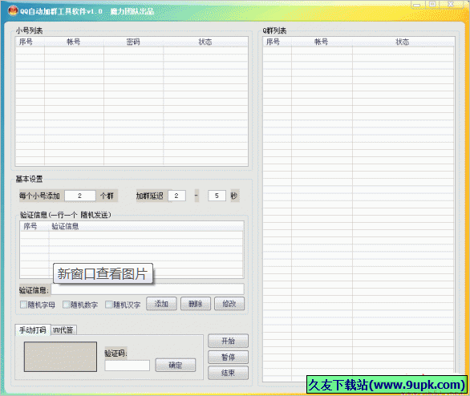
Task: Click the 修改 button
Action: [x=229, y=304]
